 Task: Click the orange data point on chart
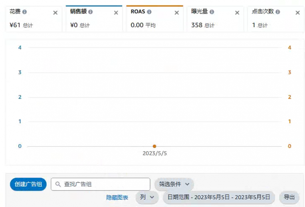(154, 146)
